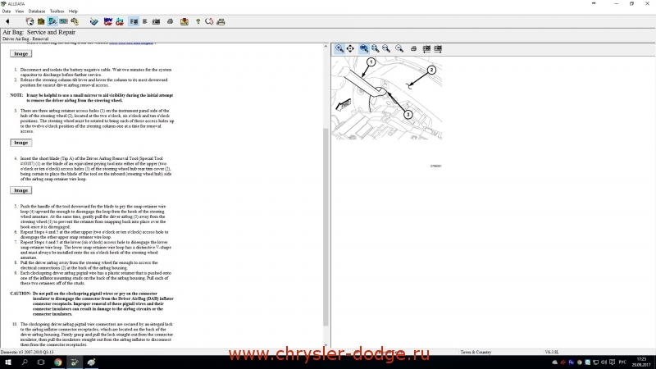Click the brown briefcase icon in toolbar
The image size is (656, 369).
pos(41,21)
